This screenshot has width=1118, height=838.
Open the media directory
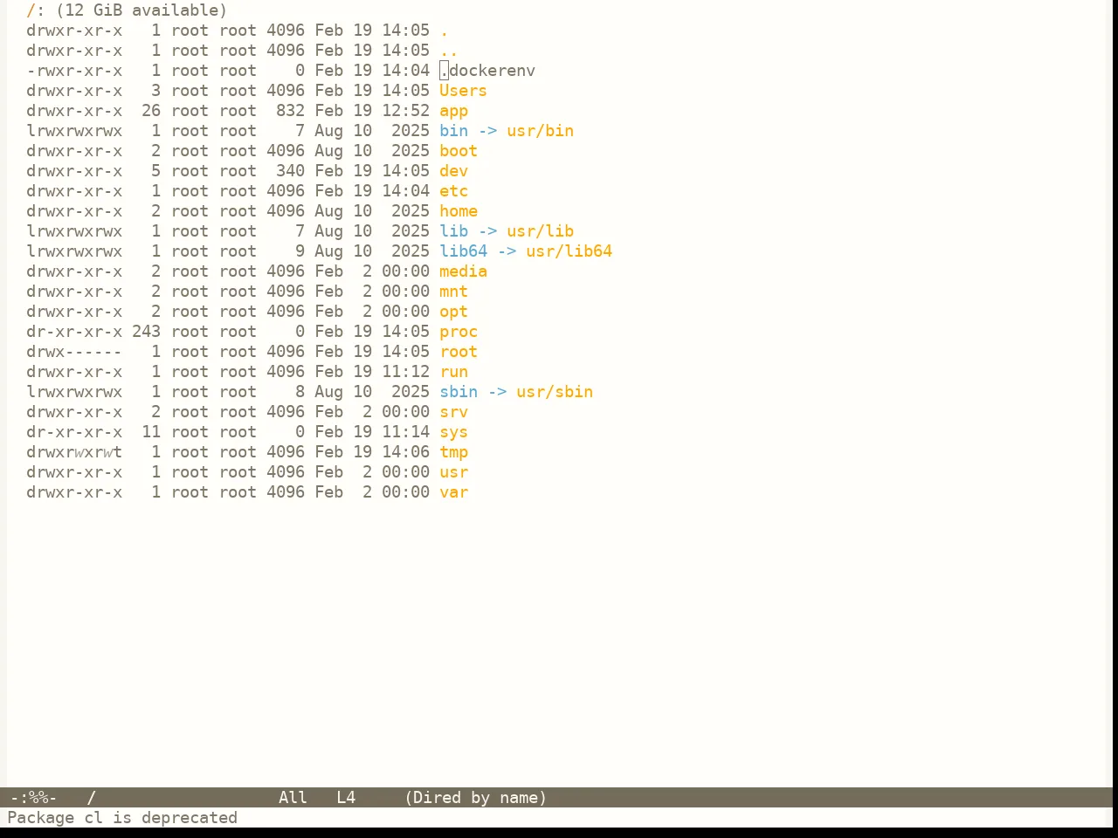click(x=463, y=271)
